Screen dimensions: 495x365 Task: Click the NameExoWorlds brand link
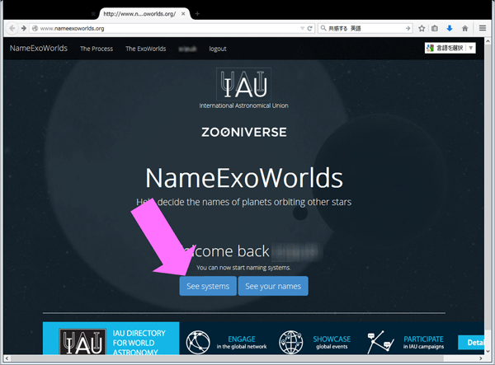[39, 49]
